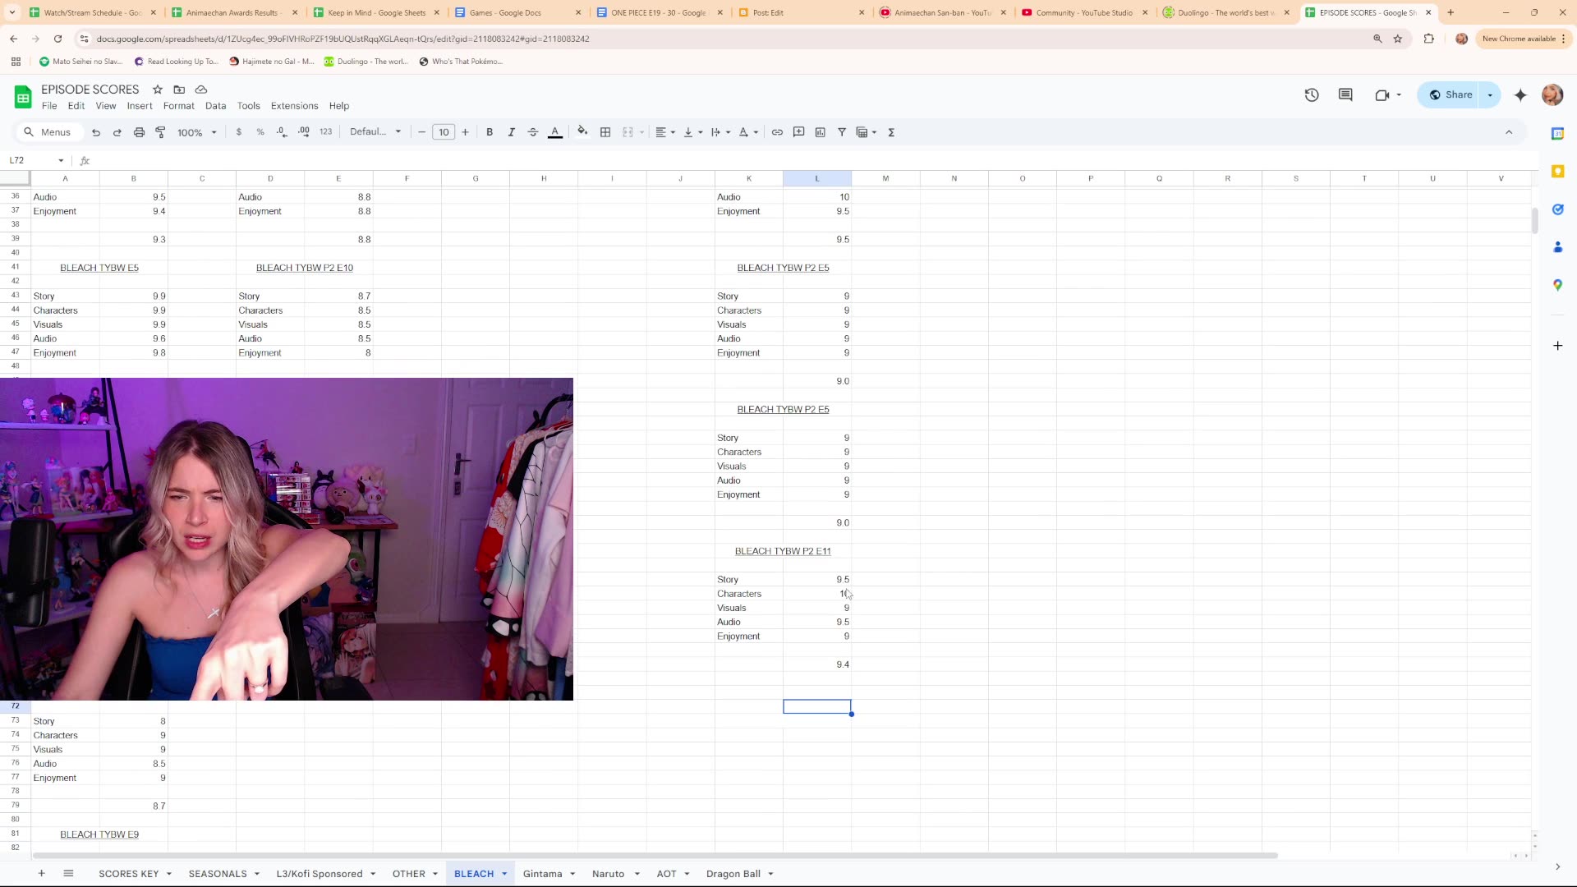Viewport: 1577px width, 887px height.
Task: Switch to the Gintama sheet tab
Action: [542, 874]
